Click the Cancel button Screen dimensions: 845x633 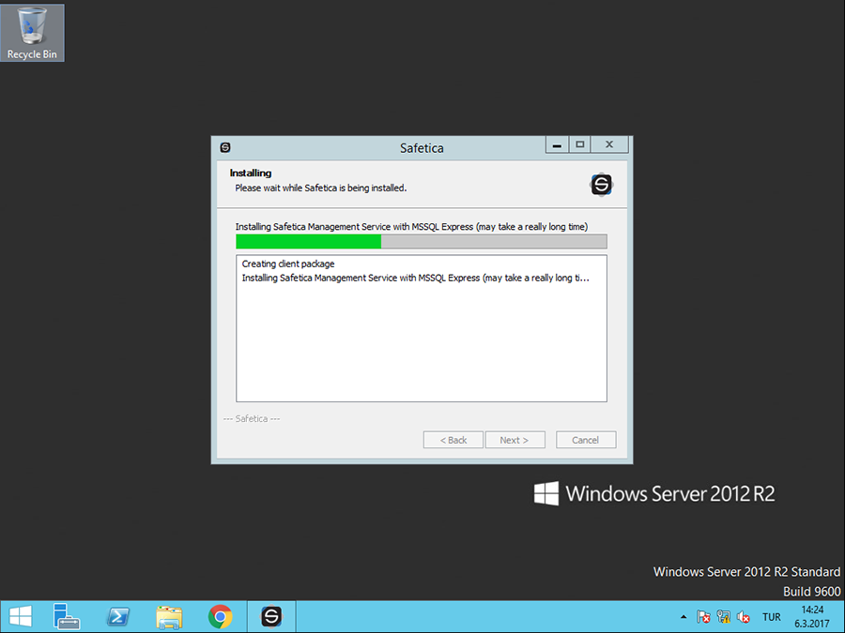(x=586, y=440)
